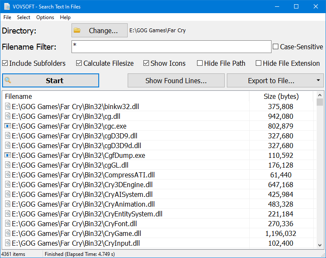Click the vertical scrollbar thumb
The image size is (326, 258).
[320, 102]
